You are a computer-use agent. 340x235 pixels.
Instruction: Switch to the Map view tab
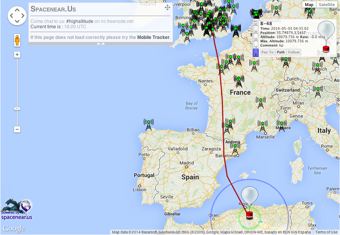pos(309,5)
